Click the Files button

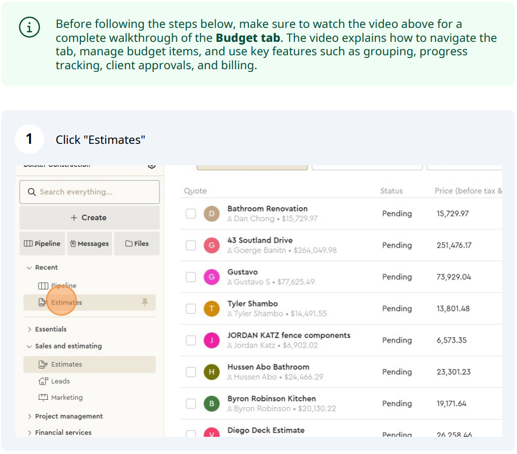(137, 244)
